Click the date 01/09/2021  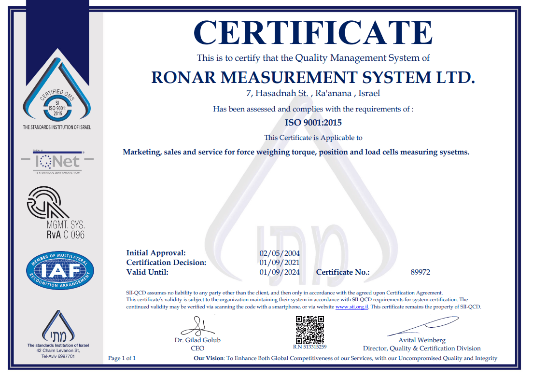pyautogui.click(x=280, y=263)
